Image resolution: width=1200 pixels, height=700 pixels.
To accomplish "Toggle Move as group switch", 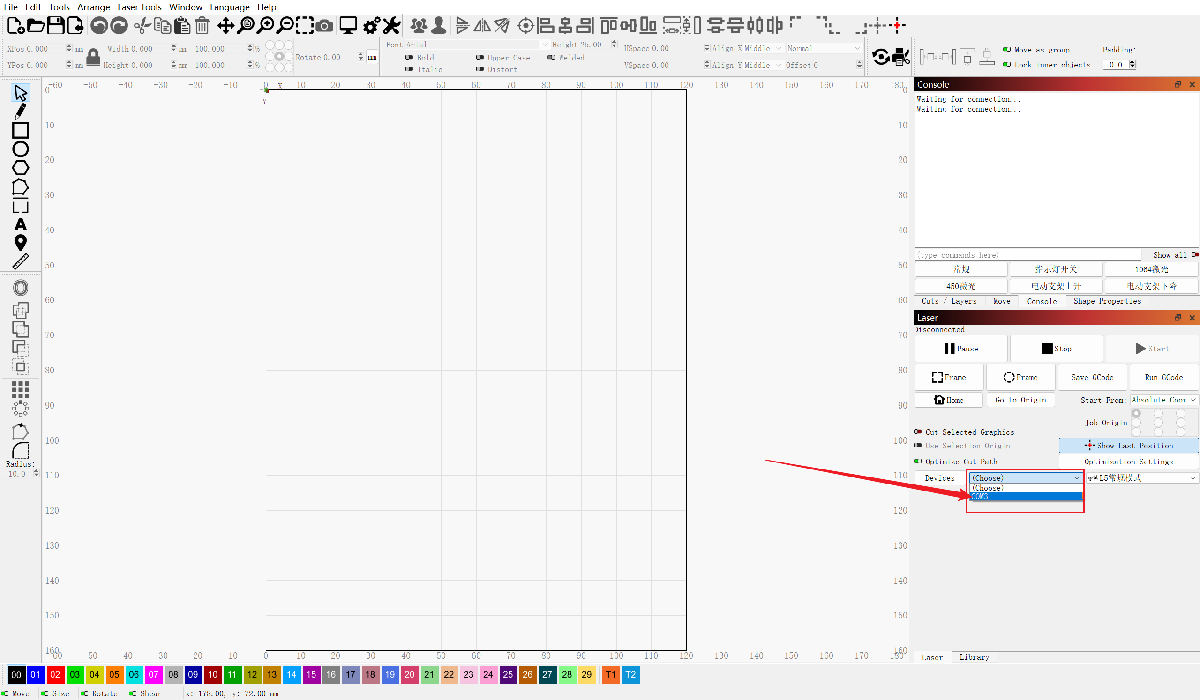I will click(x=1007, y=50).
